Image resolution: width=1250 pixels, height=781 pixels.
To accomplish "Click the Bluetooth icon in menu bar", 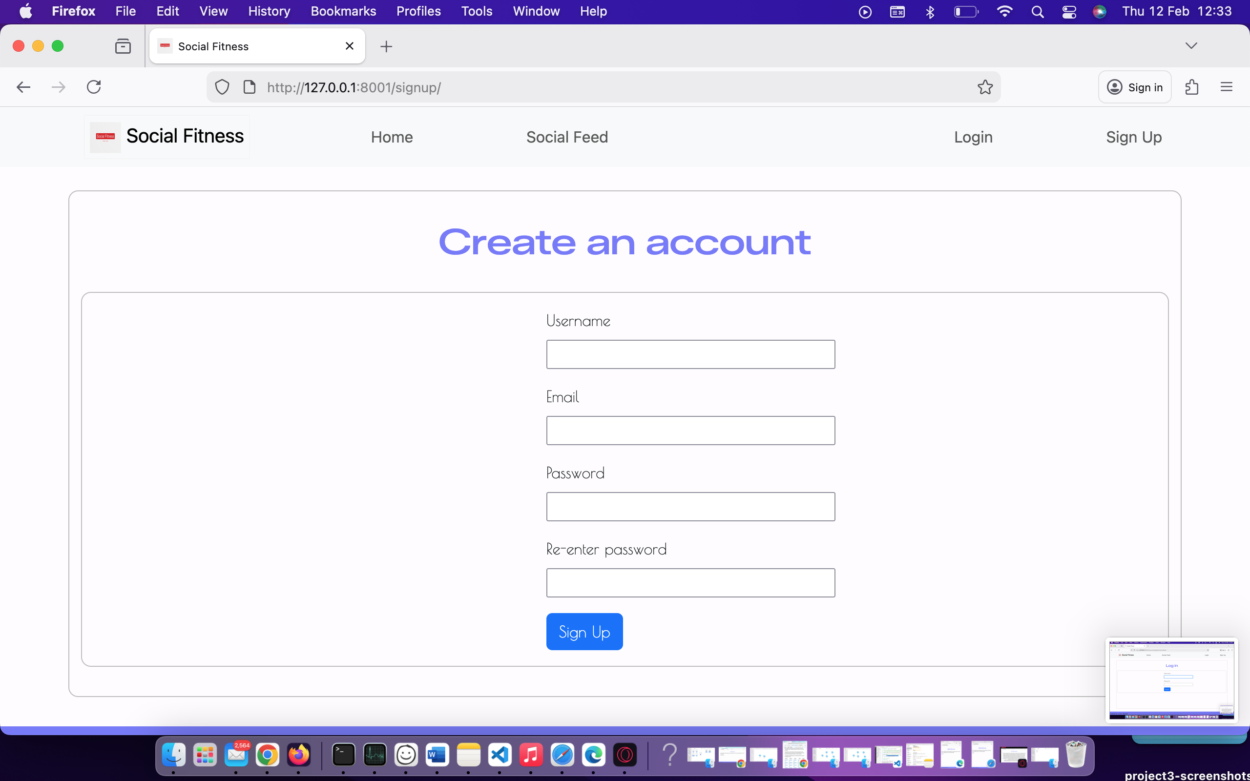I will [929, 11].
